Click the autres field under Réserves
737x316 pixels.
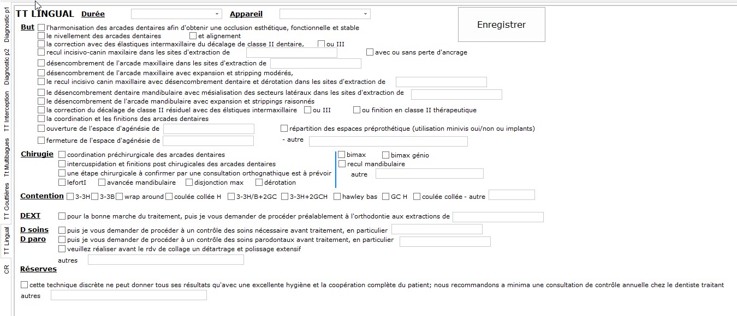pyautogui.click(x=128, y=295)
